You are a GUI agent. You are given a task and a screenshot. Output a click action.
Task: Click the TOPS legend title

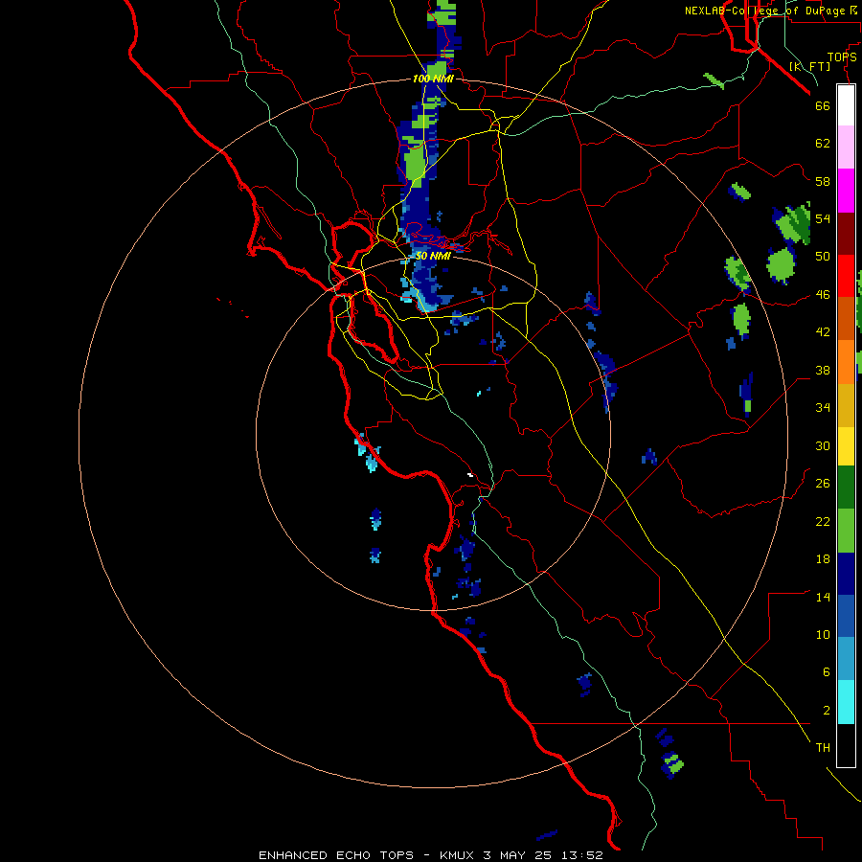pos(842,57)
